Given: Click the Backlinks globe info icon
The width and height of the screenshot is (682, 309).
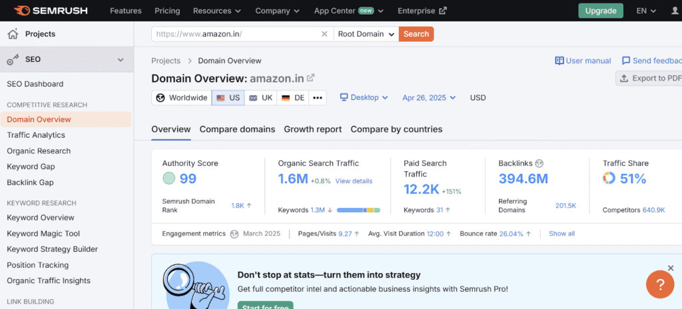Looking at the screenshot, I should [539, 163].
